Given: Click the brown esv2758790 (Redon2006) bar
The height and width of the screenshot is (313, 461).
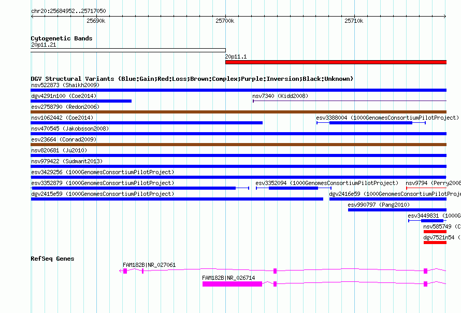Looking at the screenshot, I should pos(238,112).
